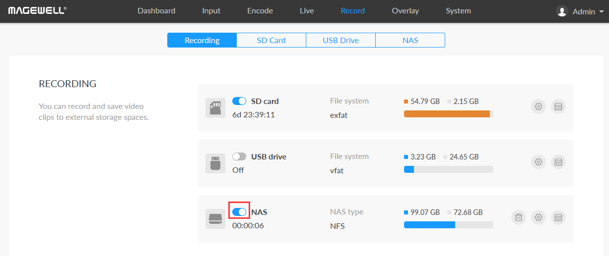Open NAS schedule calendar icon
Screen dimensions: 609x256
(x=558, y=217)
